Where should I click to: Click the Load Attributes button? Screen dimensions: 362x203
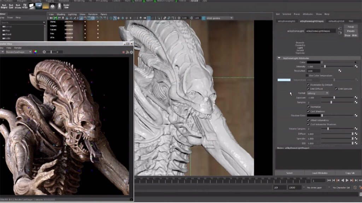click(x=320, y=173)
